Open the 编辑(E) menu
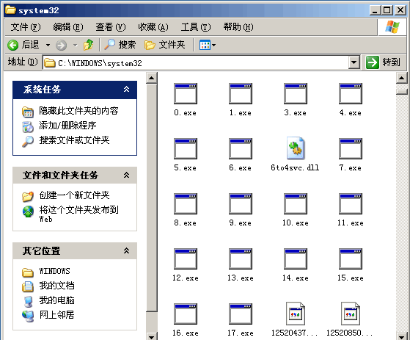The width and height of the screenshot is (410, 340). pyautogui.click(x=68, y=27)
